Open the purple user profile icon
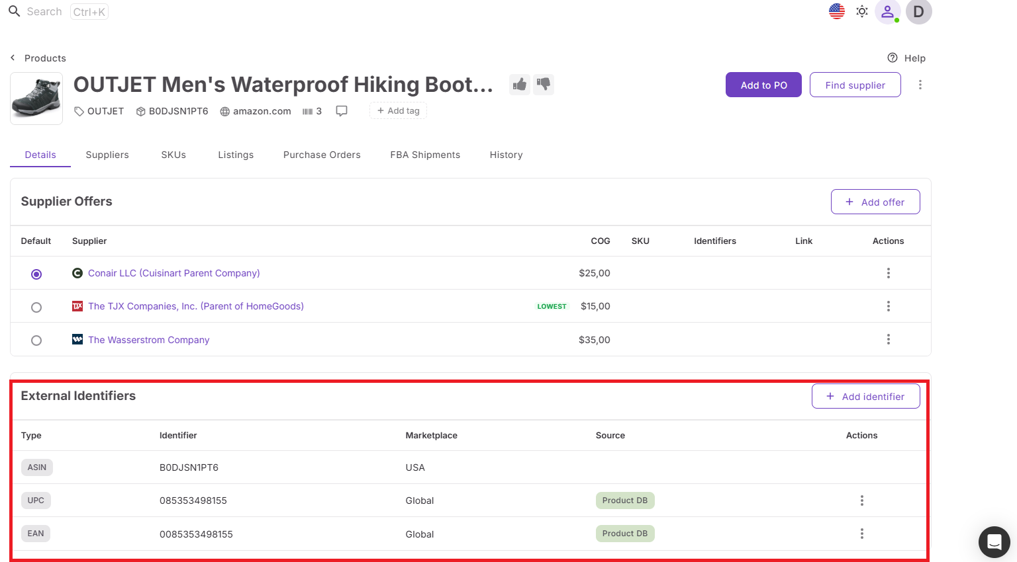This screenshot has height=562, width=1017. [887, 11]
